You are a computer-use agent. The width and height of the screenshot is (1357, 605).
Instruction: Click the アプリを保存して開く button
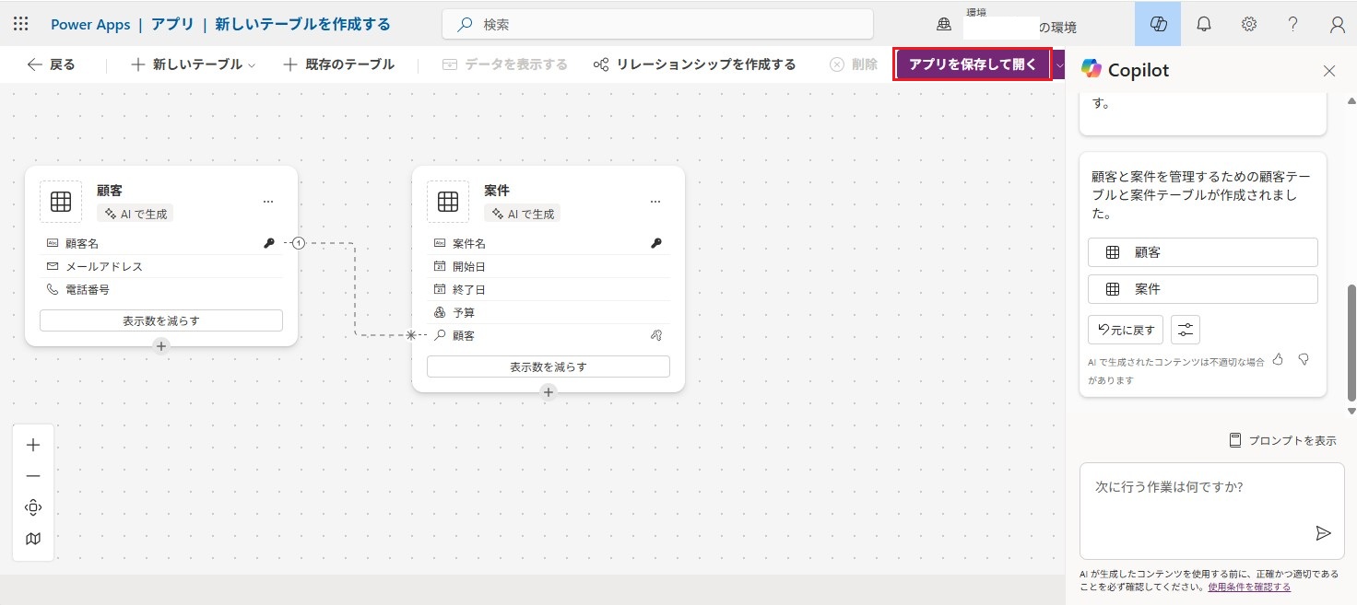[x=973, y=64]
